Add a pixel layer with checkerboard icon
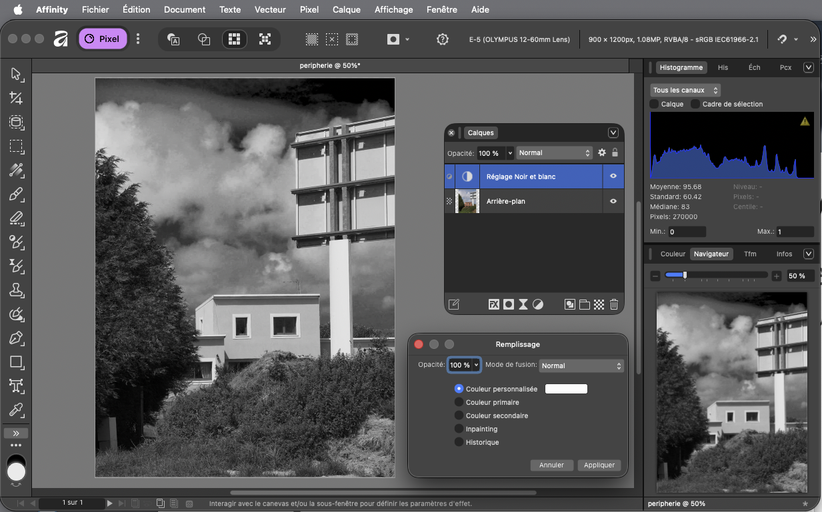 tap(599, 304)
